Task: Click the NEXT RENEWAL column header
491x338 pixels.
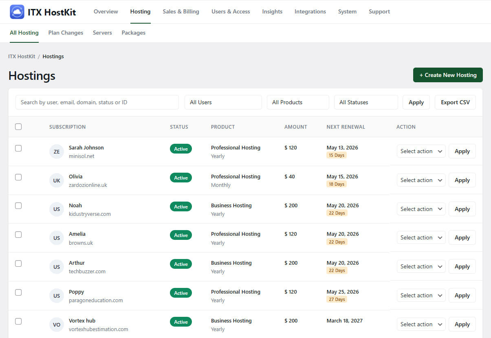Action: tap(346, 127)
